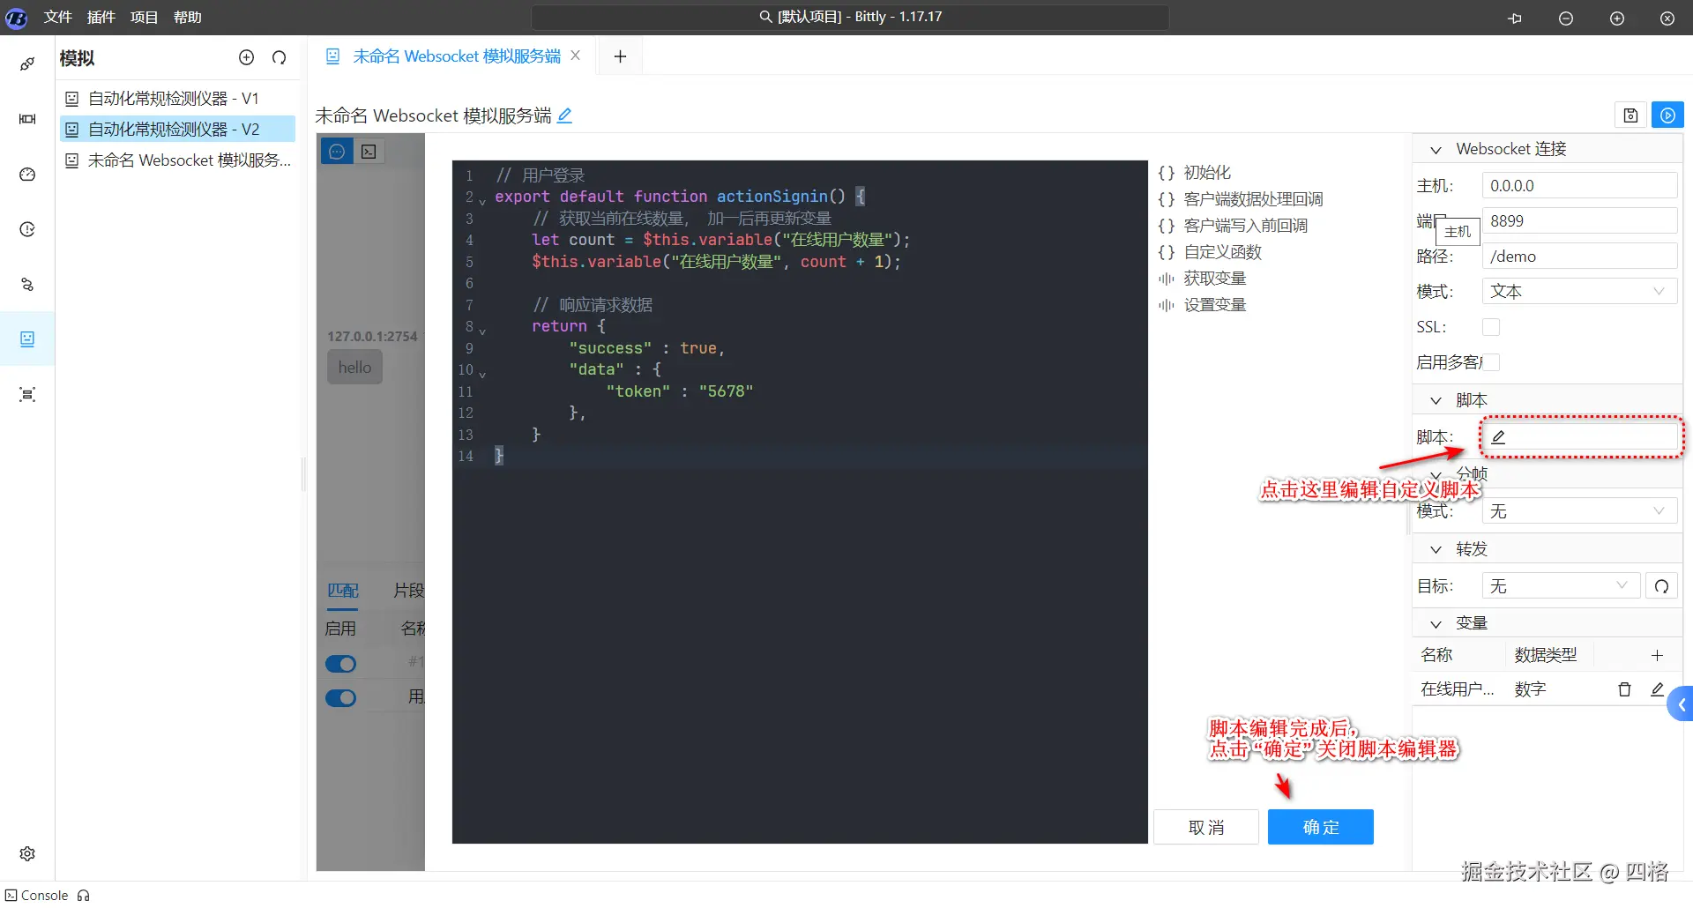Open the active 模拟 sidebar icon
This screenshot has width=1693, height=908.
coord(27,339)
